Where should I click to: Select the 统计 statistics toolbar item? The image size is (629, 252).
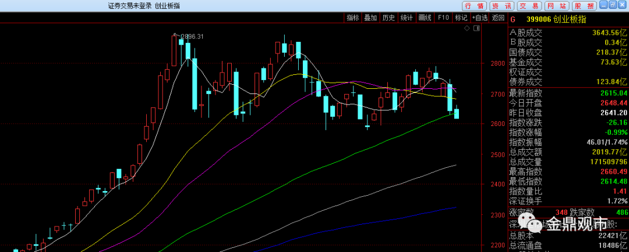[407, 17]
